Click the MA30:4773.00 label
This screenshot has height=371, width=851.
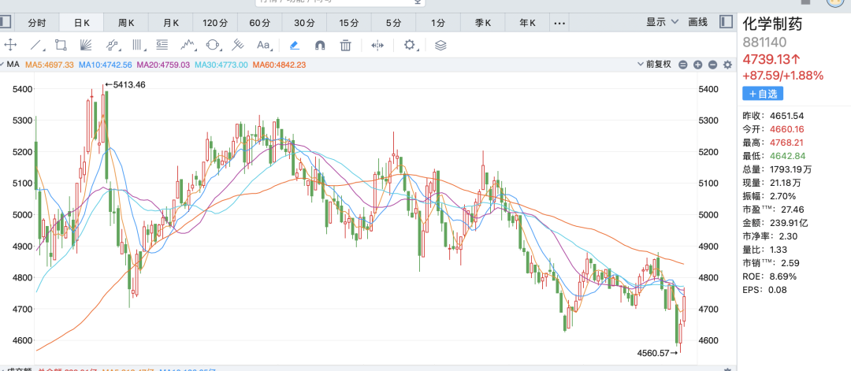[221, 65]
